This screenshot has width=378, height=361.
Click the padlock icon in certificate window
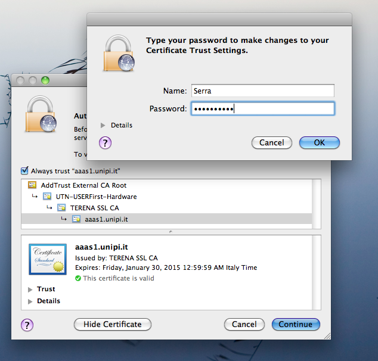(41, 114)
